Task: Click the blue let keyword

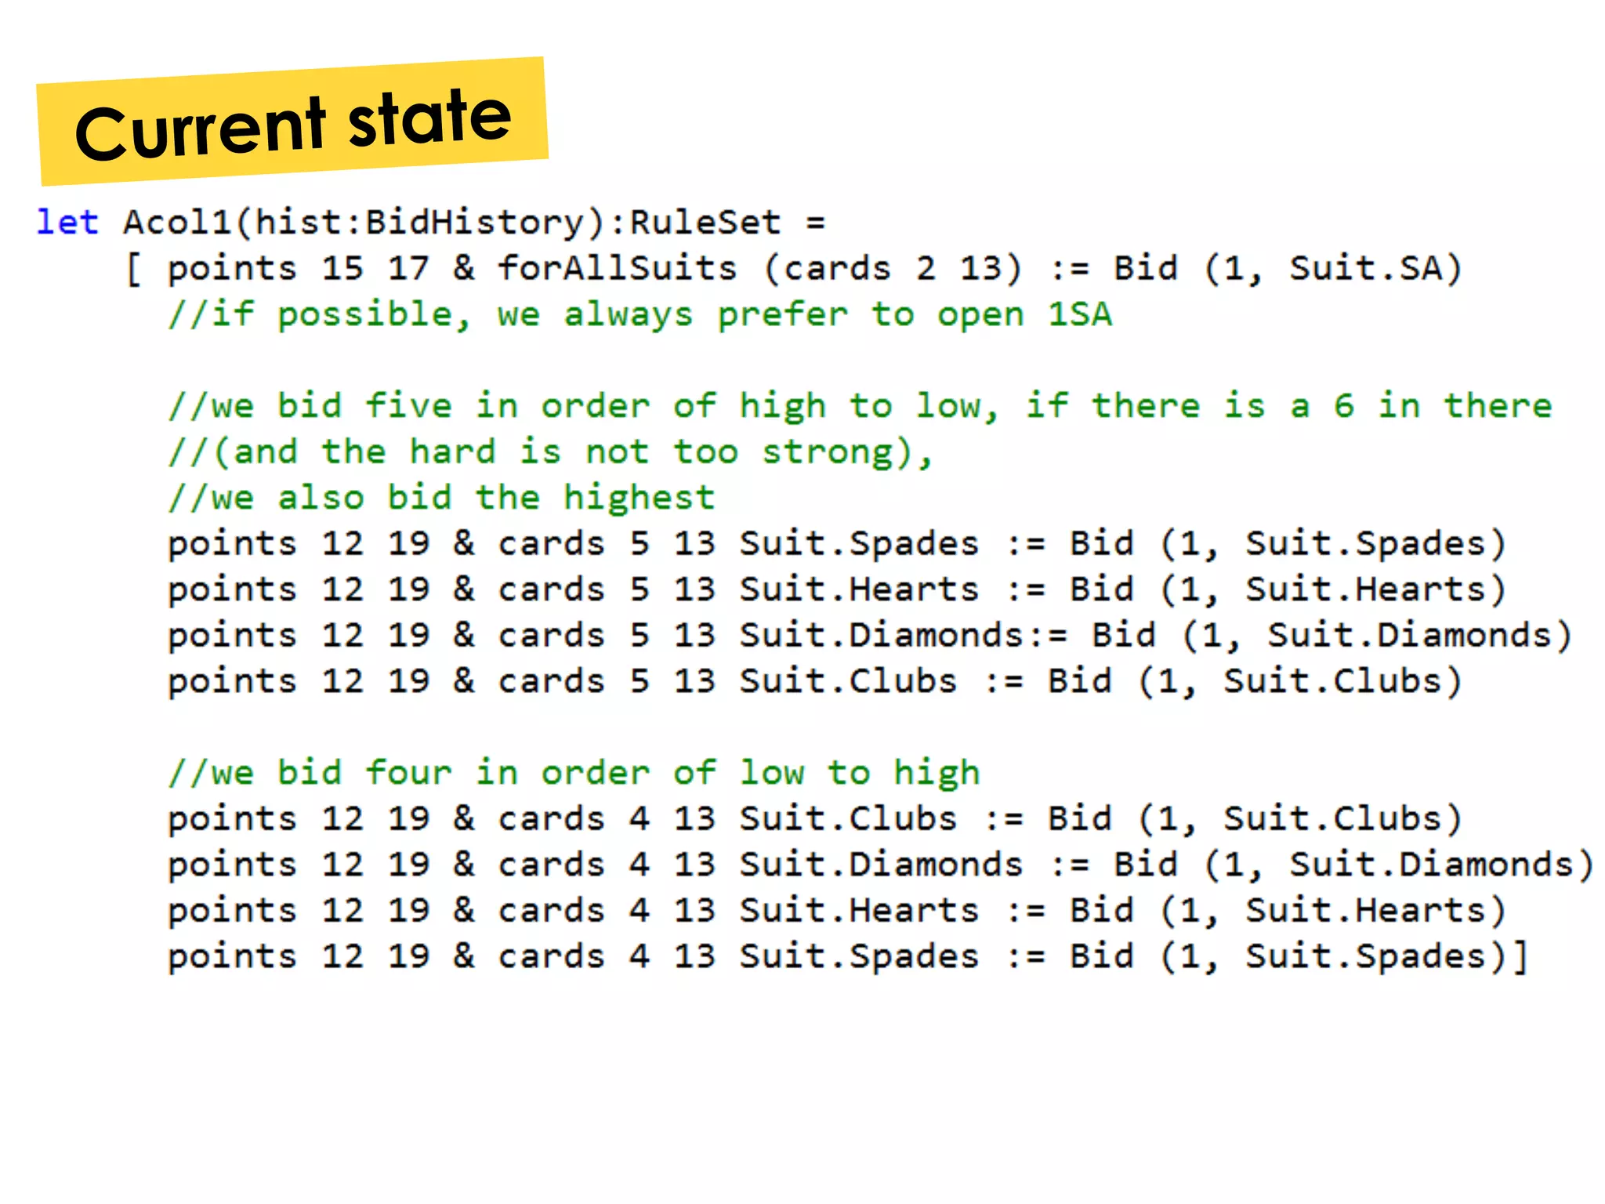Action: pos(67,223)
